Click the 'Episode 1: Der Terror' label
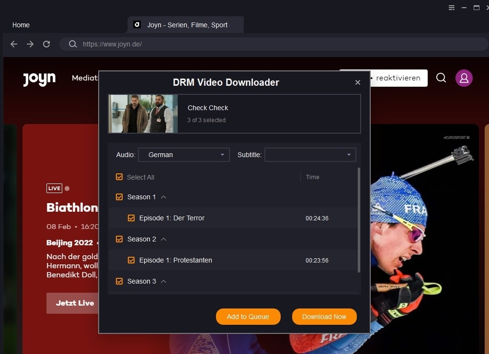 point(172,218)
